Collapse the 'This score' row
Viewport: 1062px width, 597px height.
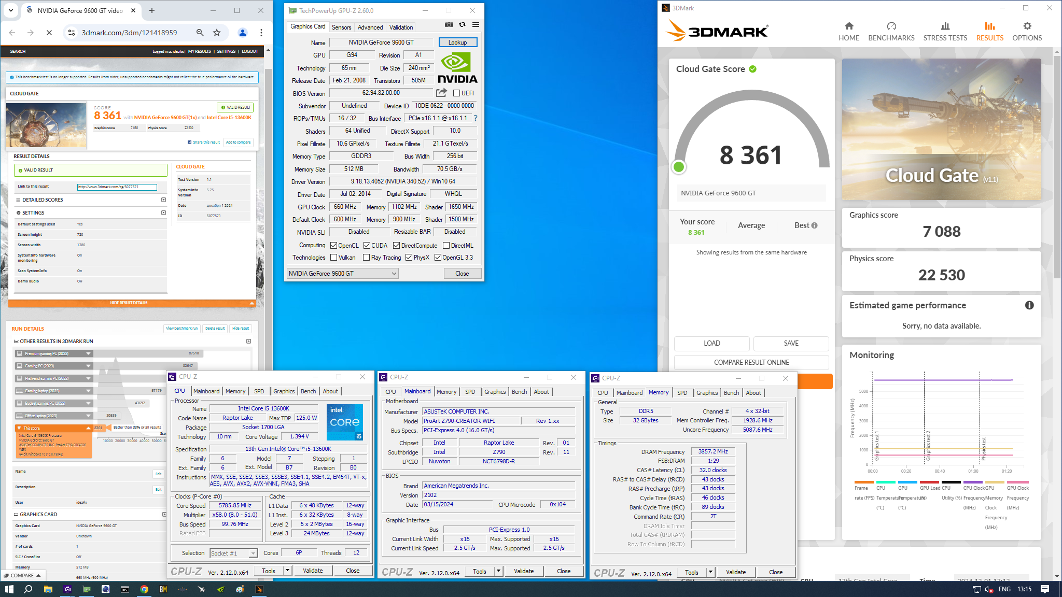click(89, 428)
